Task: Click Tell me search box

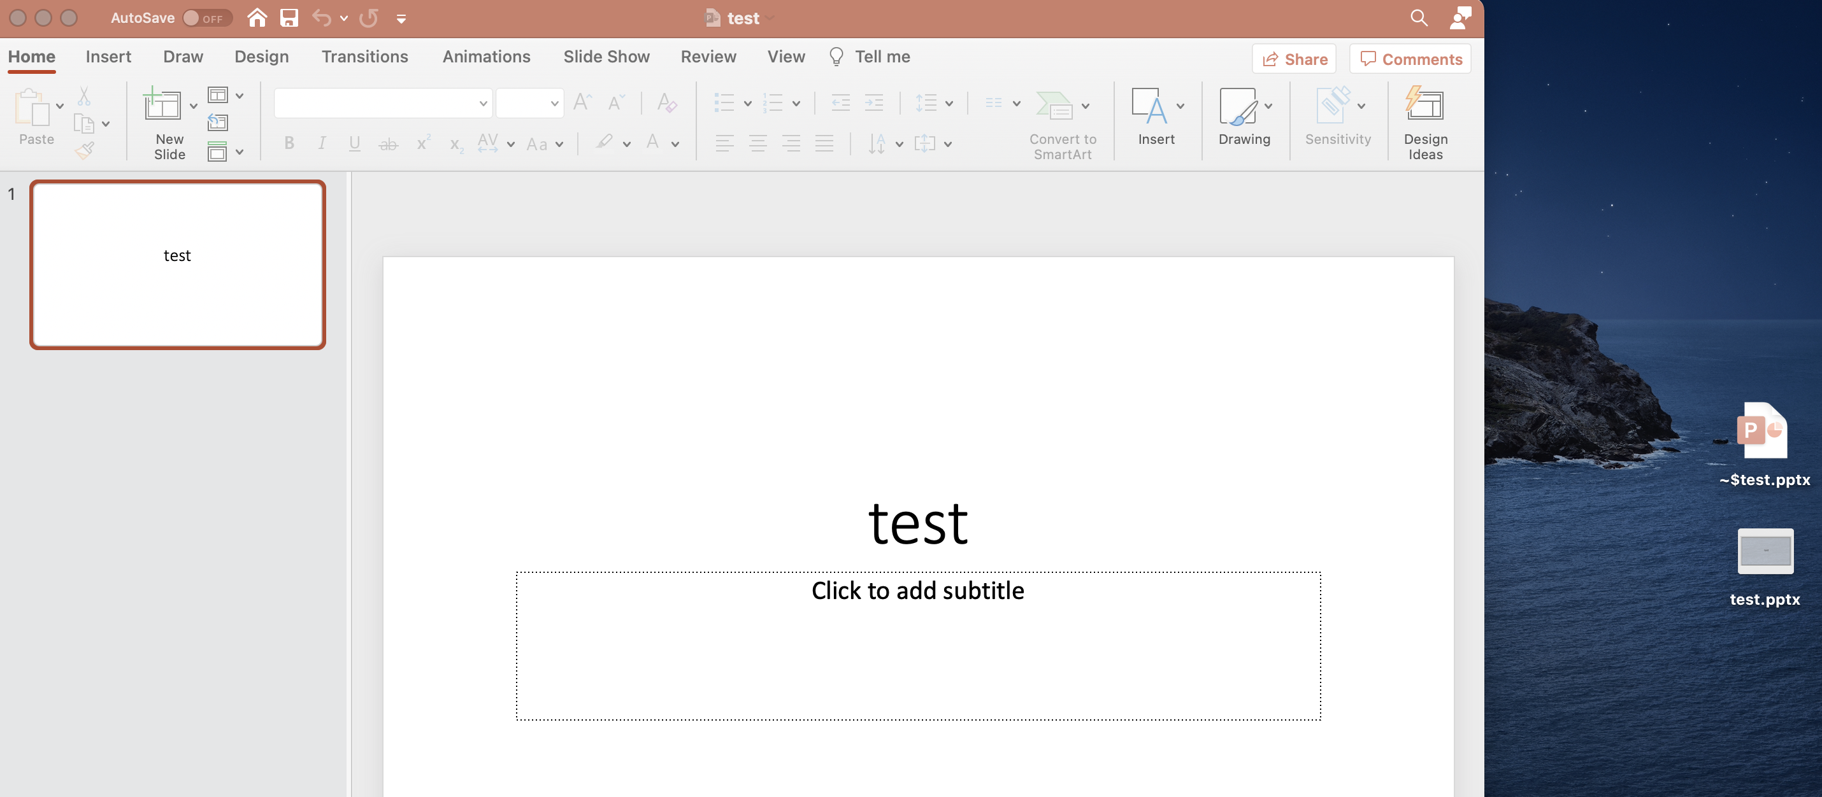Action: [x=869, y=57]
